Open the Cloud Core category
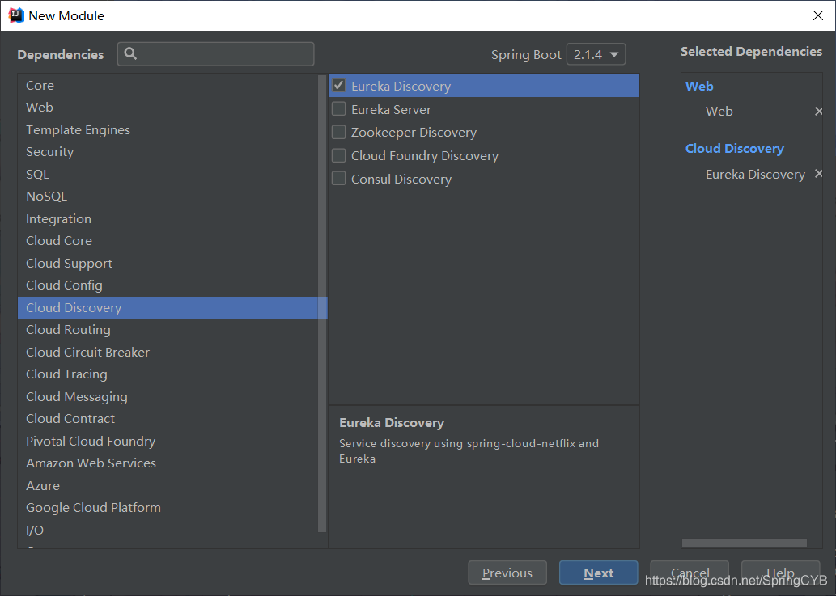Image resolution: width=836 pixels, height=596 pixels. 168,241
